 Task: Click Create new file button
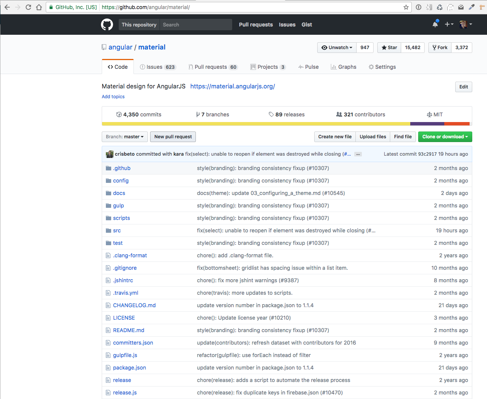click(335, 137)
